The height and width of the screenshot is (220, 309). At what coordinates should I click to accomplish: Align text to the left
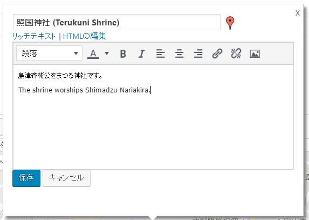click(160, 54)
